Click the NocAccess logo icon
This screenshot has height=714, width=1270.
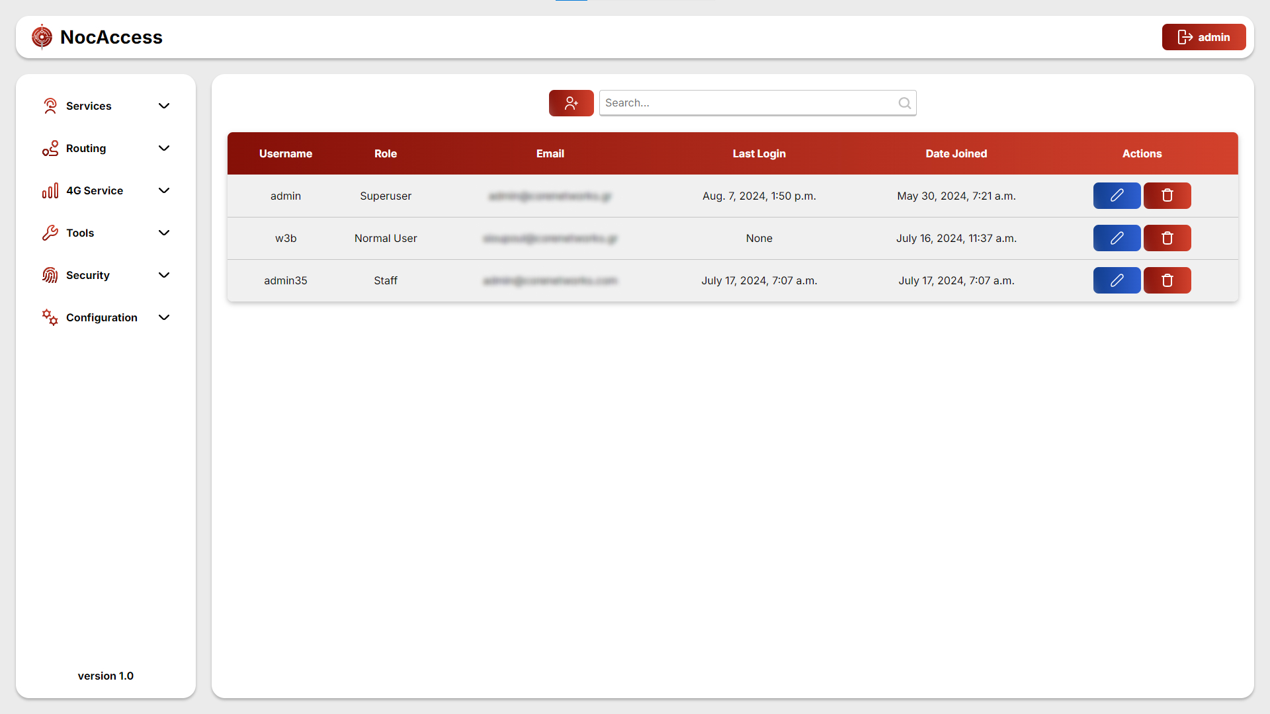click(x=42, y=37)
